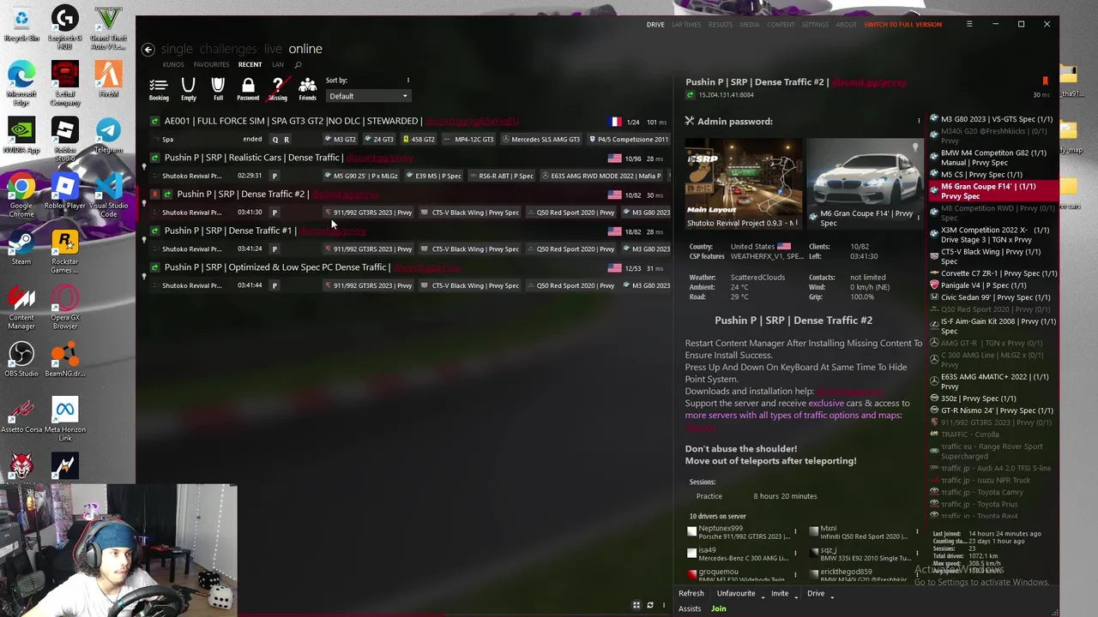Open the server search magnifier icon
1098x617 pixels.
[x=298, y=65]
